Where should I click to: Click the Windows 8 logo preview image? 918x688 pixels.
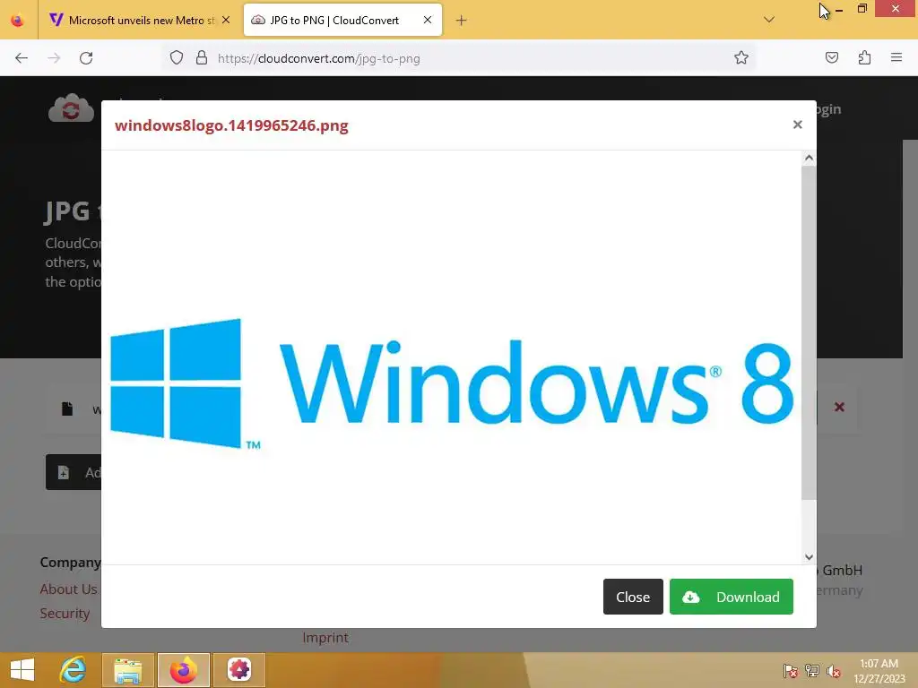coord(452,383)
